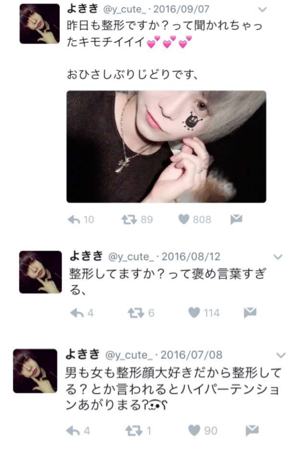Open よきき profile name in 2016/08/12 tweet
The image size is (302, 460).
tap(86, 256)
